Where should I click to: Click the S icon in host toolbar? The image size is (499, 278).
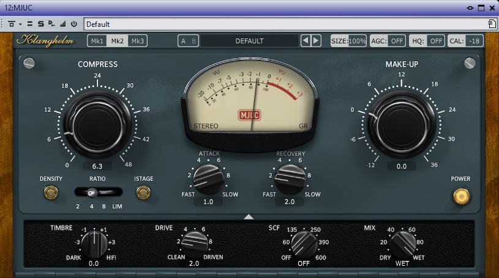[41, 24]
